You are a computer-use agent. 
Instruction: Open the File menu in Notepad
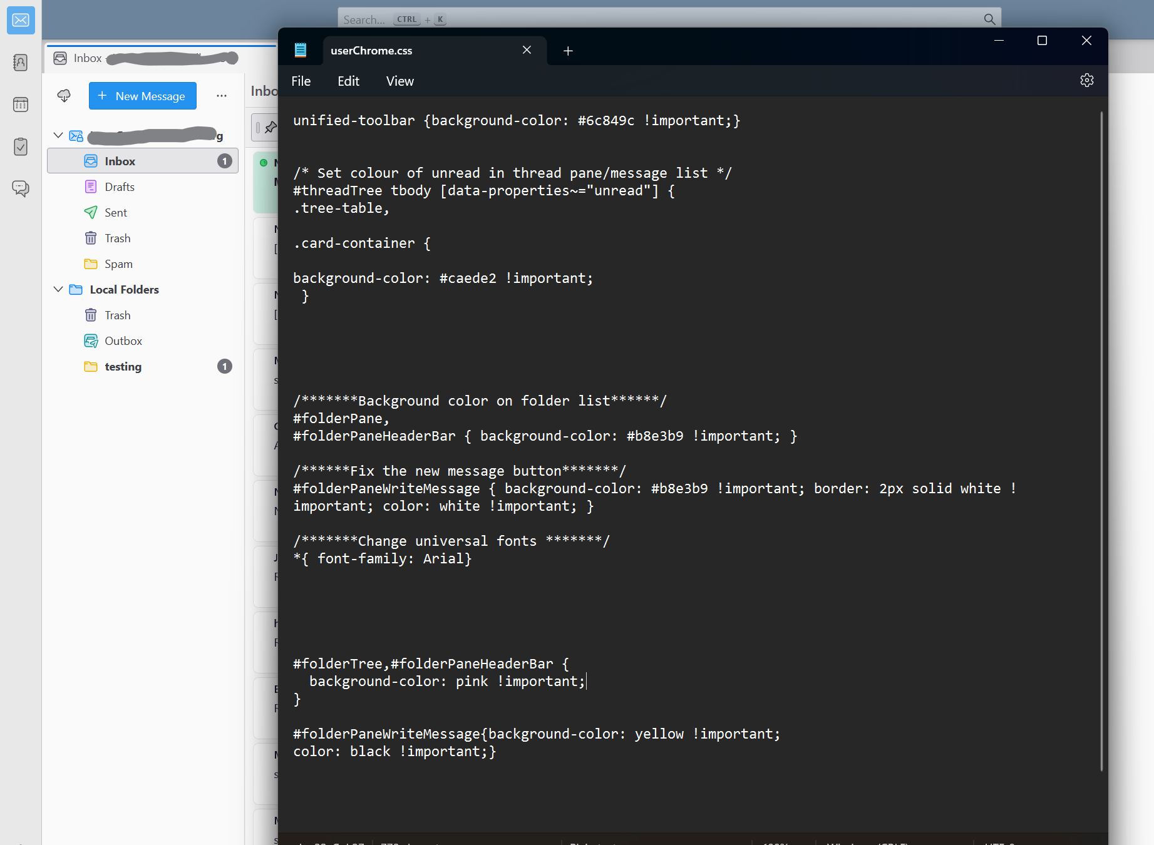(301, 81)
